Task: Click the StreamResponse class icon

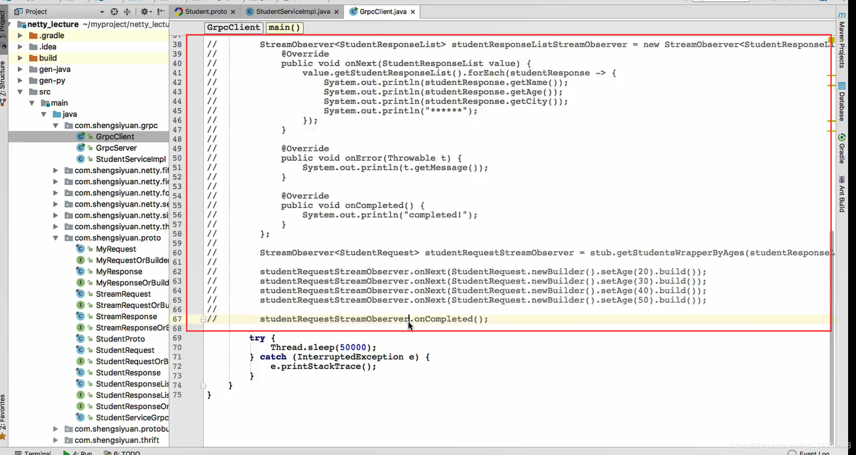Action: click(x=80, y=316)
